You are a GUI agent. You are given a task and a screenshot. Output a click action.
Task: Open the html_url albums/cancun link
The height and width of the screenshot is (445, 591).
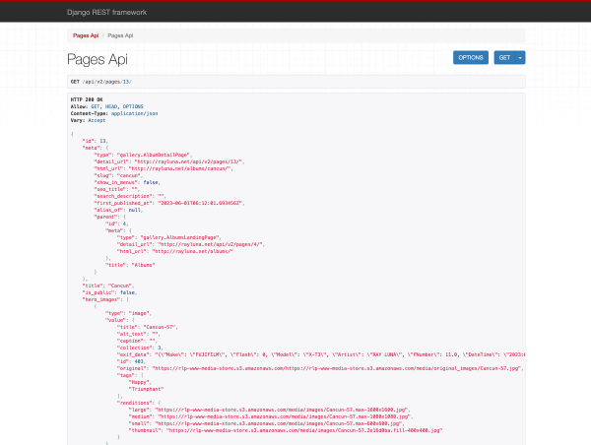[x=180, y=168]
